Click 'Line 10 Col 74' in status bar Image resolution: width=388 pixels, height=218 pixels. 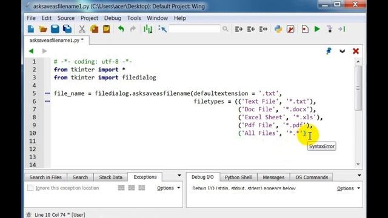click(x=51, y=215)
